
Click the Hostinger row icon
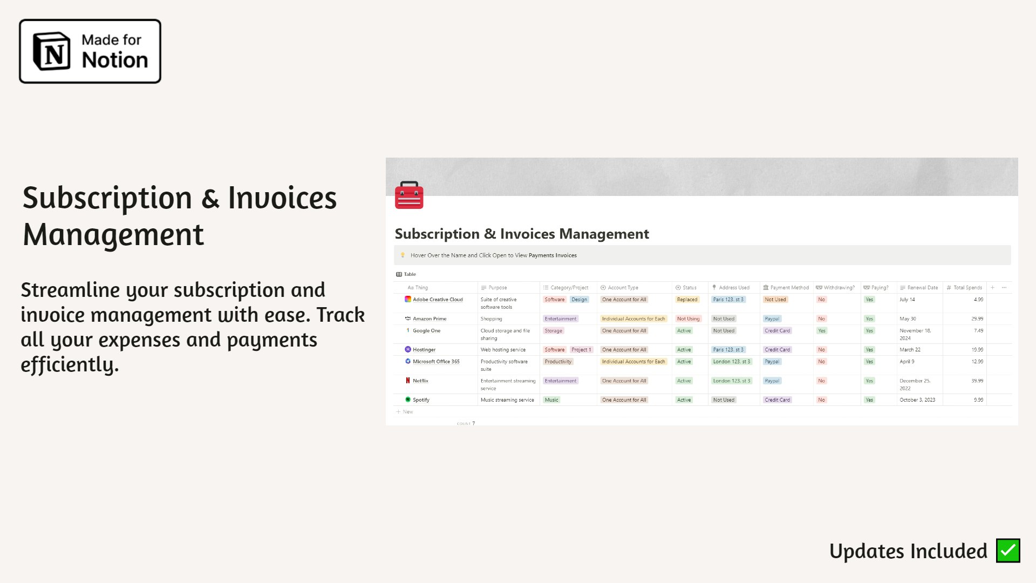click(x=408, y=349)
